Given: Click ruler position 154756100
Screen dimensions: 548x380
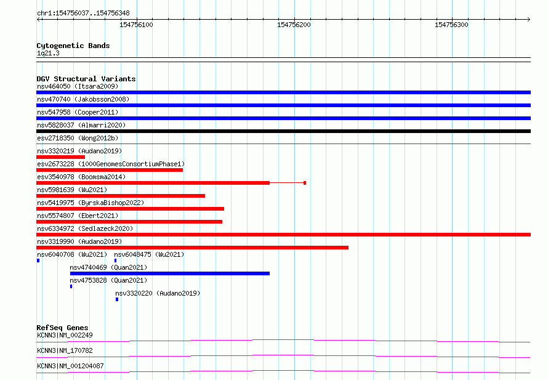Looking at the screenshot, I should (x=136, y=25).
